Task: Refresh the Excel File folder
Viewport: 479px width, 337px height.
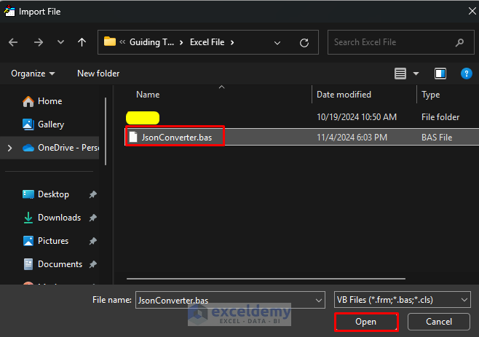Action: [x=304, y=42]
